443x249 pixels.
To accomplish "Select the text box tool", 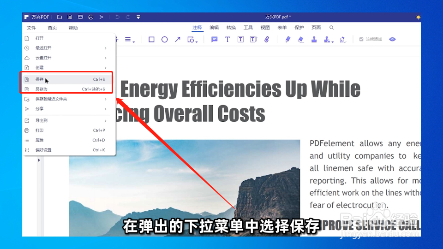I will click(x=240, y=40).
